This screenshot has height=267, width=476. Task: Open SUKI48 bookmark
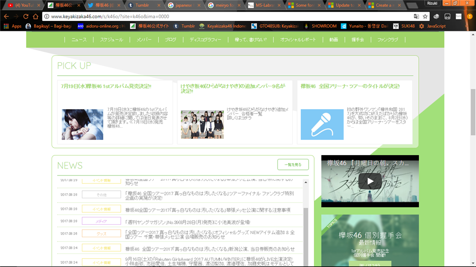click(x=404, y=26)
